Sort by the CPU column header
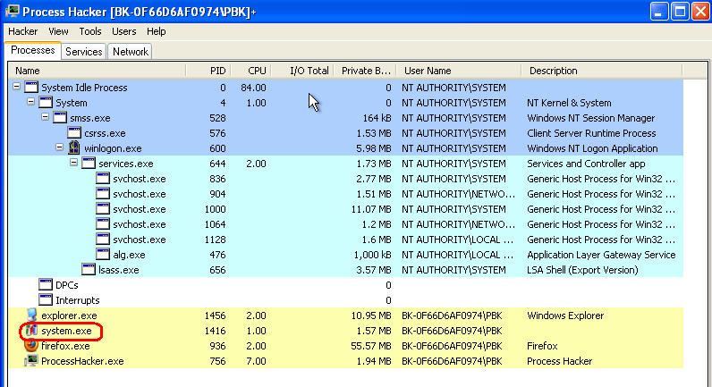 tap(251, 71)
